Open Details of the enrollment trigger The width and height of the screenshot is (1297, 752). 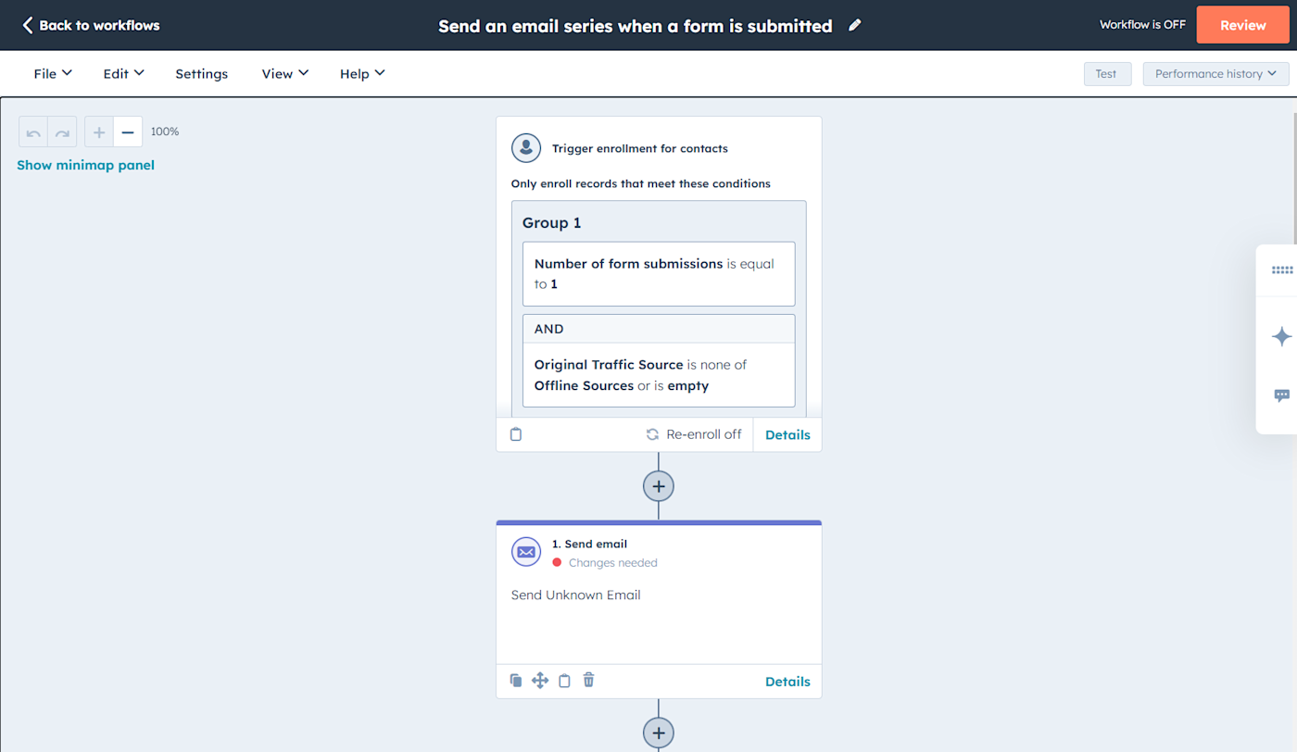787,434
